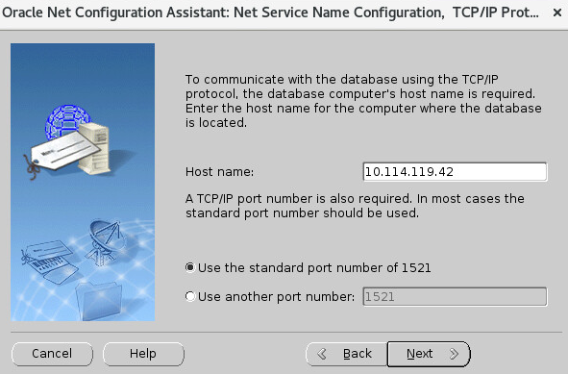
Task: Go Back to the previous step
Action: 346,354
